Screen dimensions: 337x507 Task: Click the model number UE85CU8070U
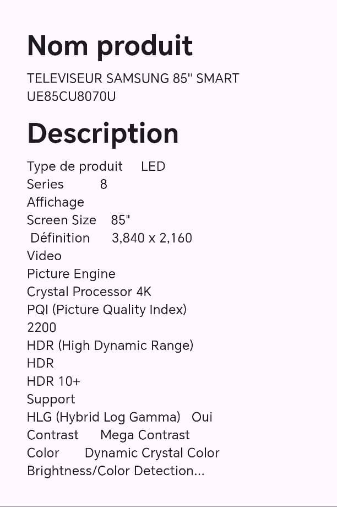72,96
